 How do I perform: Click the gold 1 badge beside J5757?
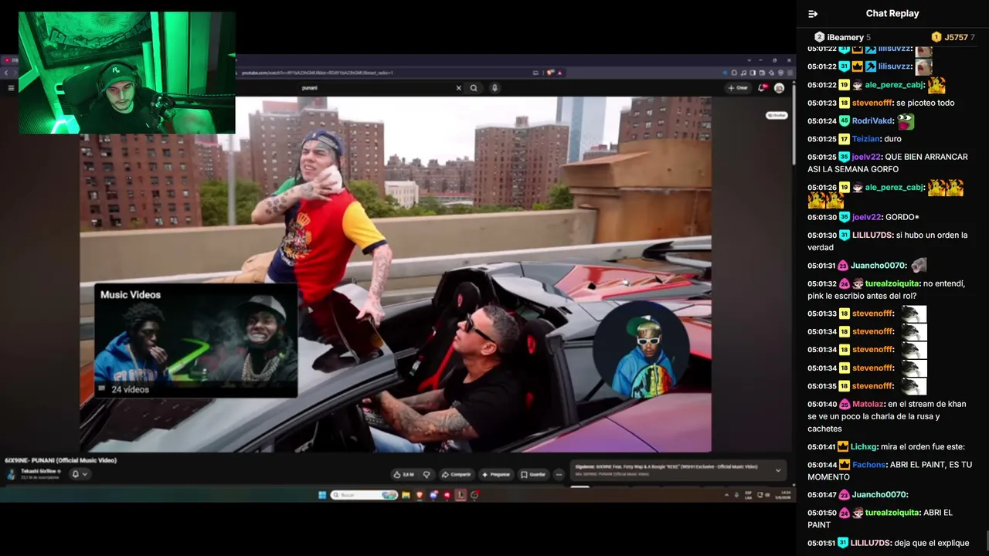936,37
